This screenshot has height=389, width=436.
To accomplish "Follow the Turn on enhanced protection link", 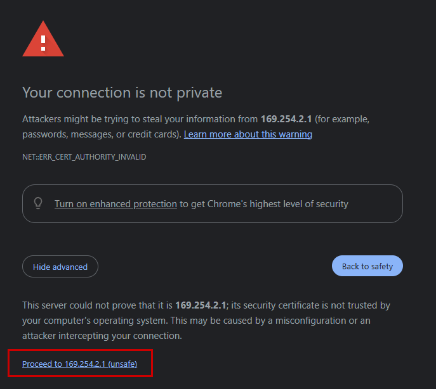I will (116, 204).
